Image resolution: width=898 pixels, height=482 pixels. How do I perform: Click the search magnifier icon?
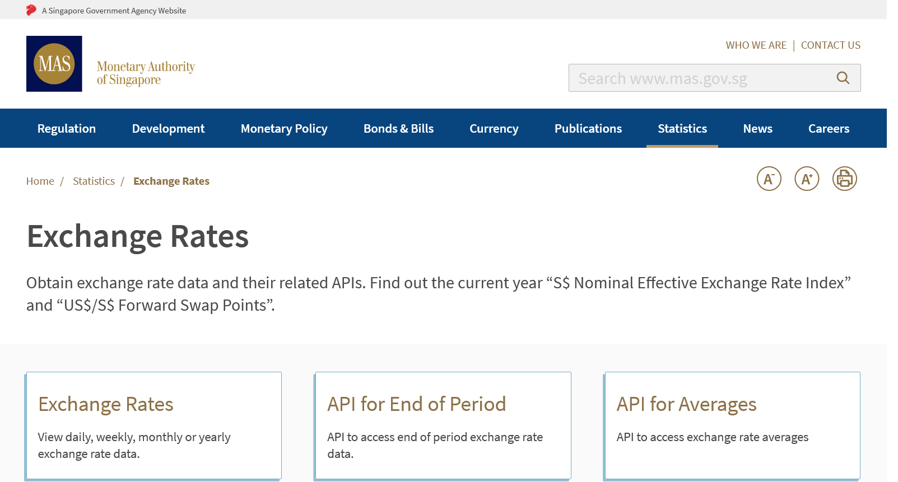click(843, 78)
